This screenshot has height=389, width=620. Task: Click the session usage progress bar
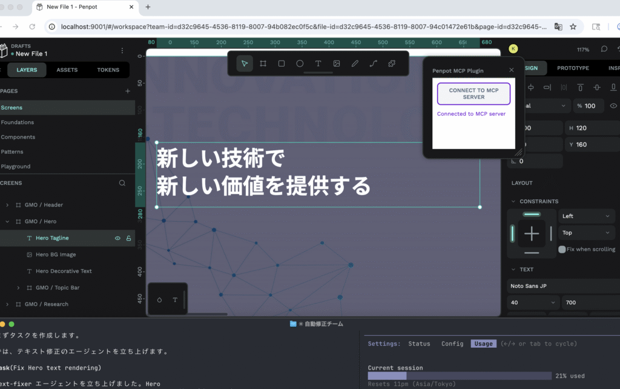click(x=460, y=376)
